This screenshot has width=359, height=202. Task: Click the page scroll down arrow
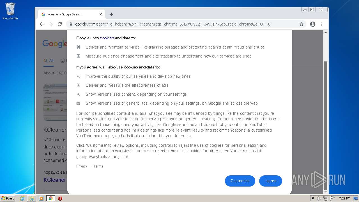pos(326,192)
